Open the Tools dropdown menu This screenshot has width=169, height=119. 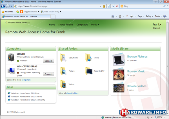tap(158, 16)
